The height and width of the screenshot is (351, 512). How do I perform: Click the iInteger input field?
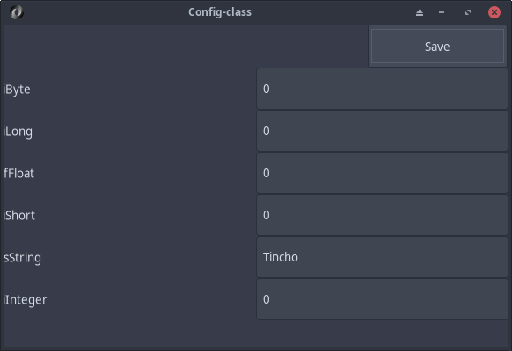pos(382,299)
